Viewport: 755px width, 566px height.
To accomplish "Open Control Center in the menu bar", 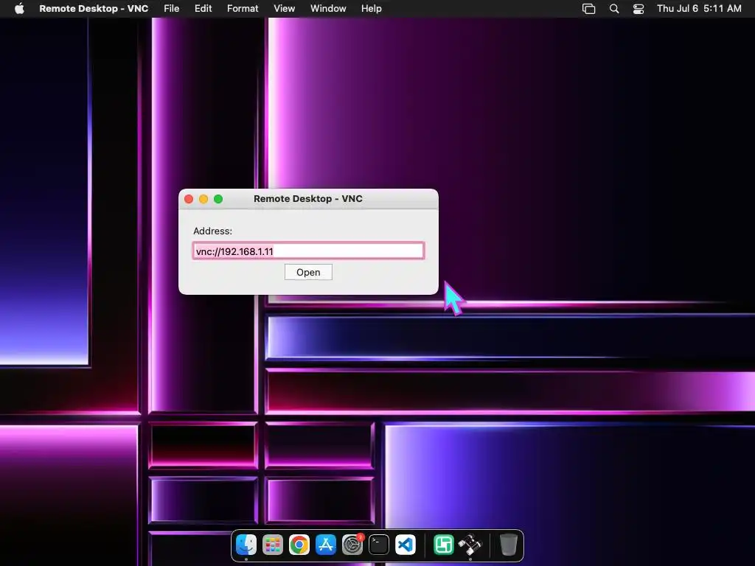I will (639, 9).
